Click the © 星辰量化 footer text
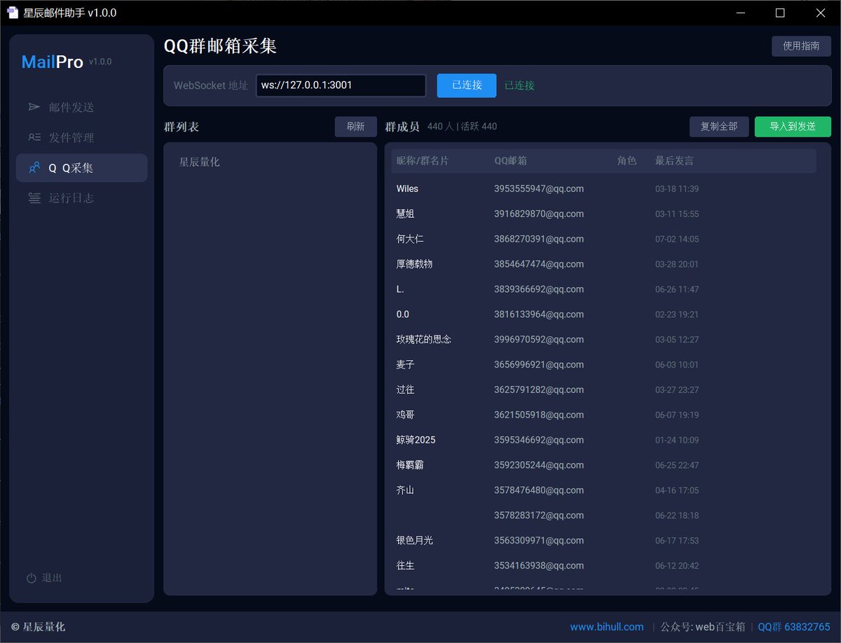The height and width of the screenshot is (643, 841). (x=39, y=627)
